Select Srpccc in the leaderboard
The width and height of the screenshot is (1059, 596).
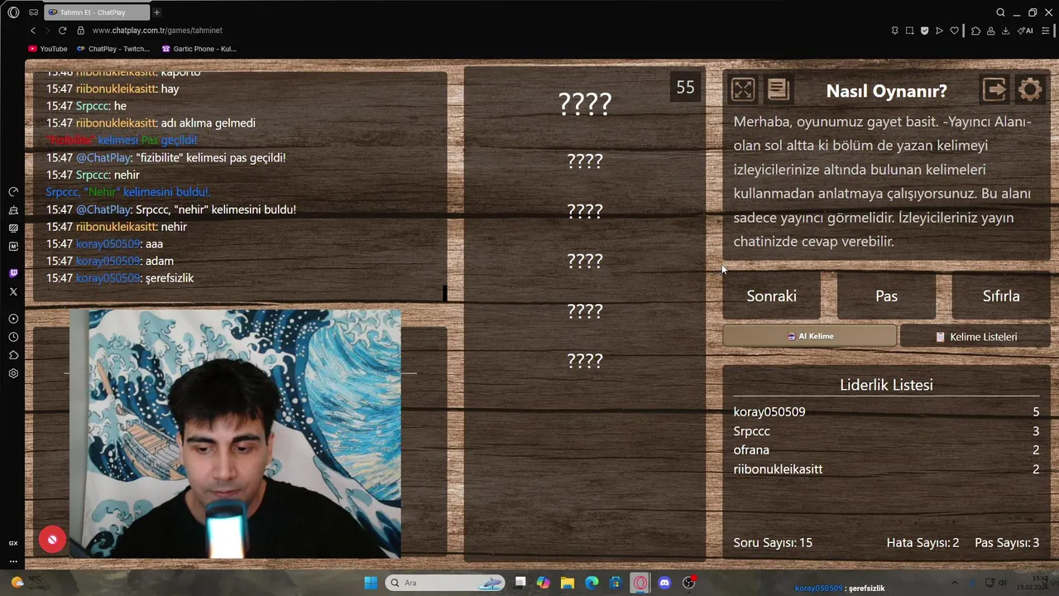coord(751,431)
